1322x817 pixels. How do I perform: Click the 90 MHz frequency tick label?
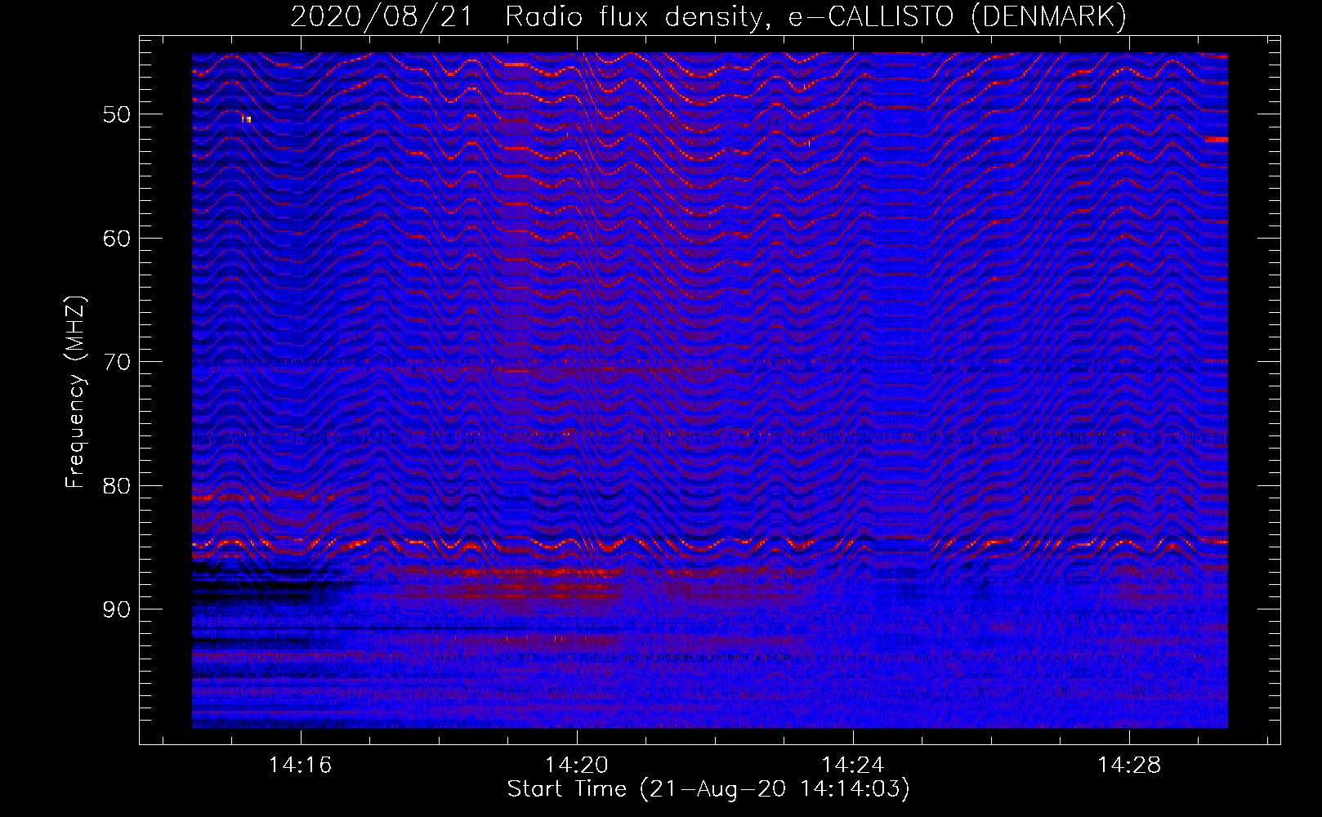(117, 609)
